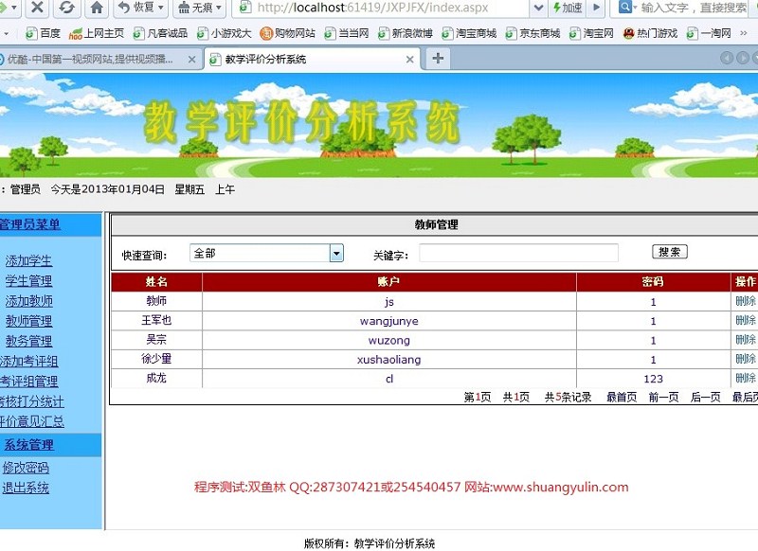Image resolution: width=758 pixels, height=551 pixels.
Task: Open the 热门游戏 bookmark
Action: point(649,33)
